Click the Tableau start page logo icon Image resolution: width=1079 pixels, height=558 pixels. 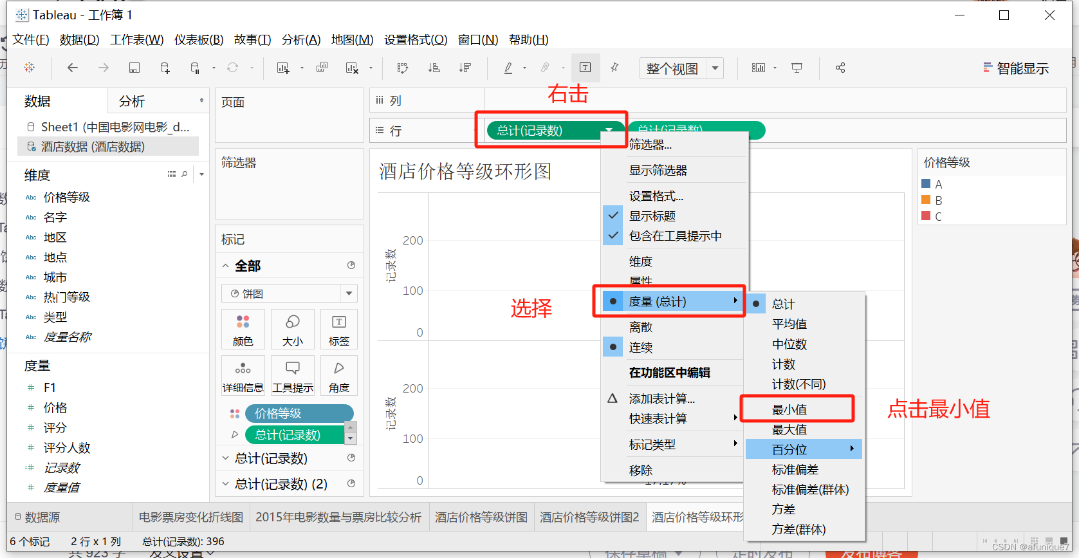click(30, 68)
